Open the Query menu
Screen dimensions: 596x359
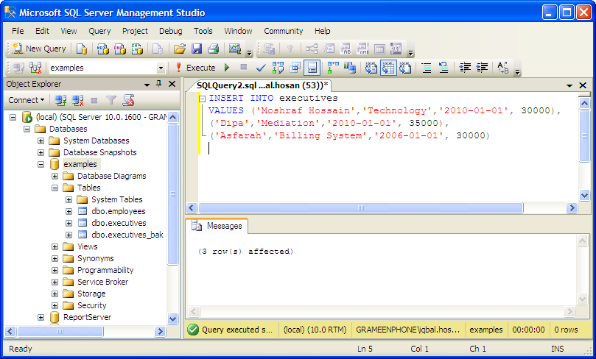click(x=99, y=31)
